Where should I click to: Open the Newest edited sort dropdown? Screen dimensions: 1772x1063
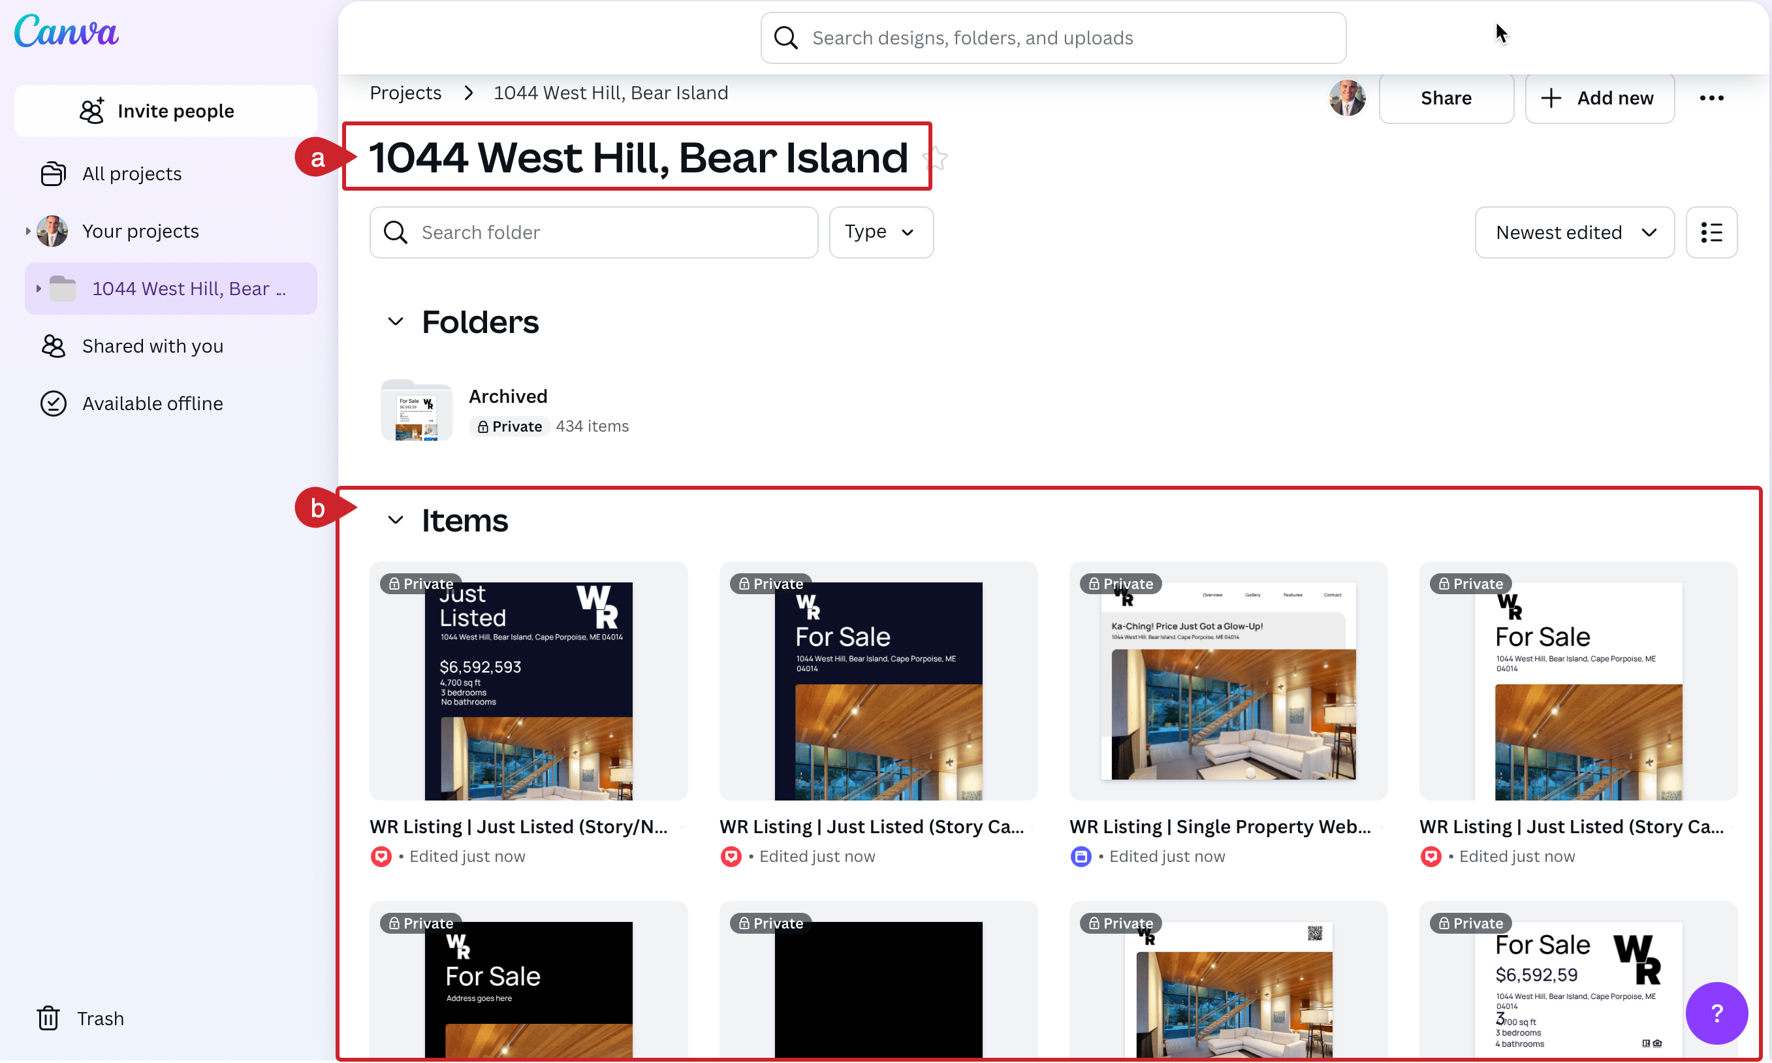[1574, 232]
